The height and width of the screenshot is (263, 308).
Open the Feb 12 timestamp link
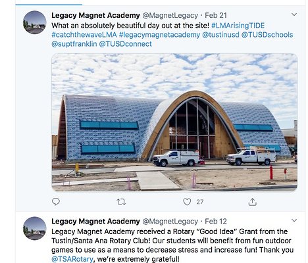216,222
